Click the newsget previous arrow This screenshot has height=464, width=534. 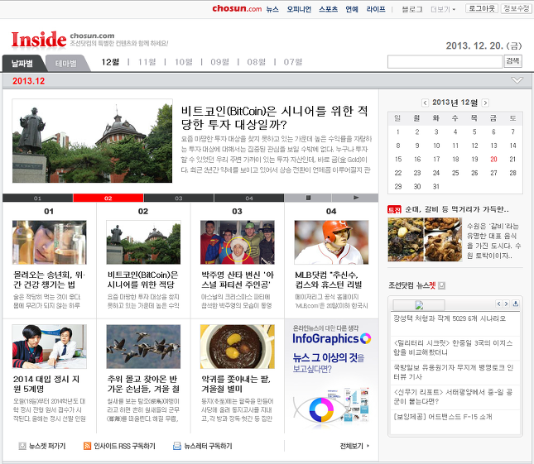(498, 304)
